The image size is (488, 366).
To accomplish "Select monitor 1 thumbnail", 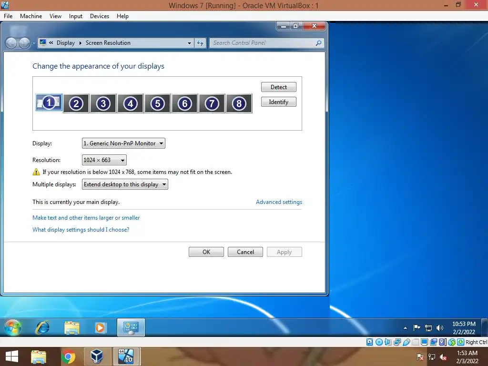I will [49, 102].
